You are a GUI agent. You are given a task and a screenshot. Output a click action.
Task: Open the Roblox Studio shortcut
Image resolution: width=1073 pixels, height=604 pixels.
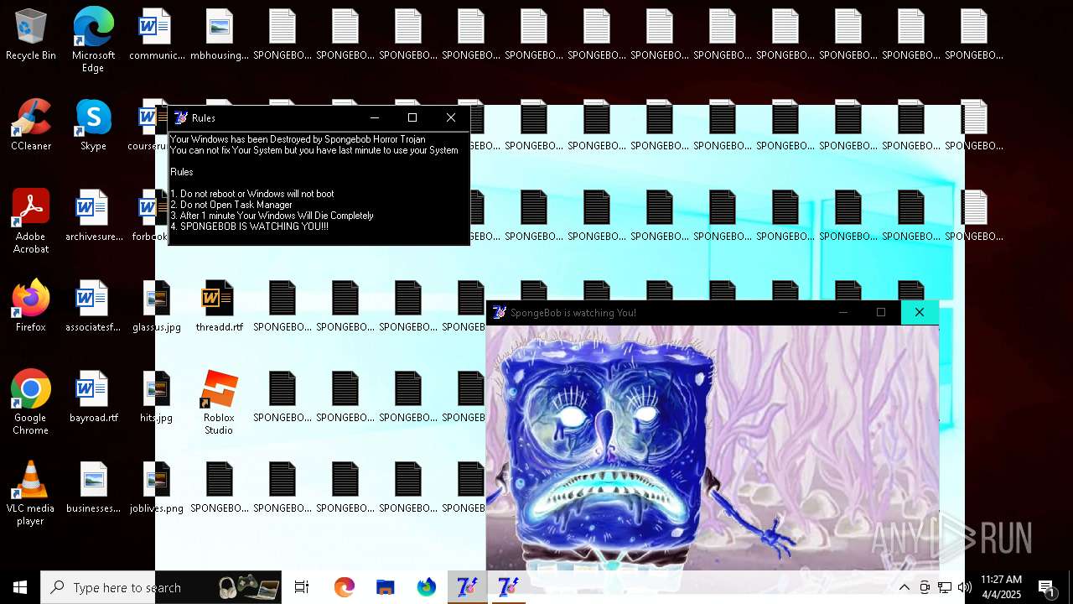point(220,404)
